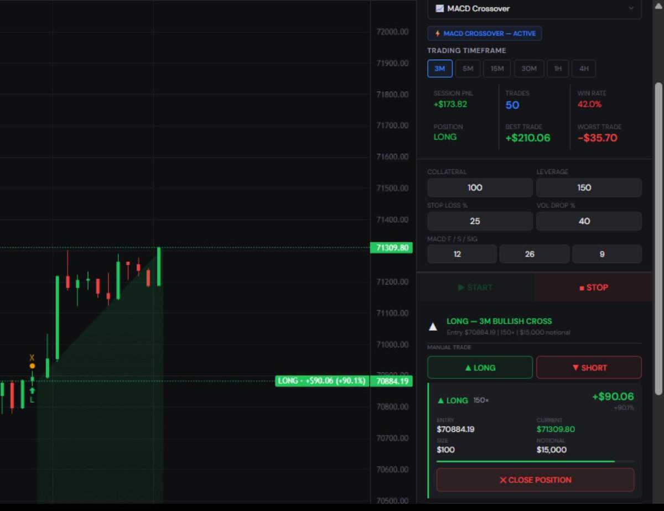This screenshot has height=511, width=664.
Task: Click the tall green latest candle on chart
Action: point(159,267)
